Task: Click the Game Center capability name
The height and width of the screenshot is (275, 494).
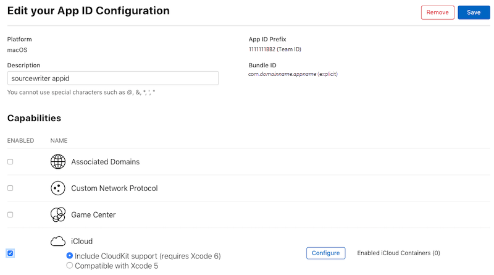Action: click(x=93, y=215)
